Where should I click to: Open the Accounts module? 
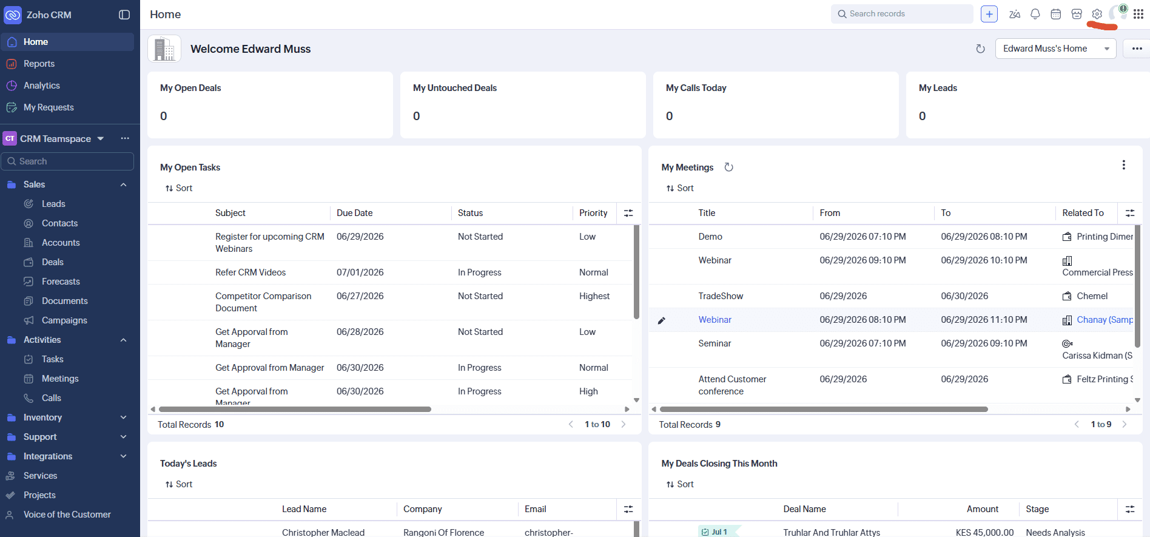(61, 243)
